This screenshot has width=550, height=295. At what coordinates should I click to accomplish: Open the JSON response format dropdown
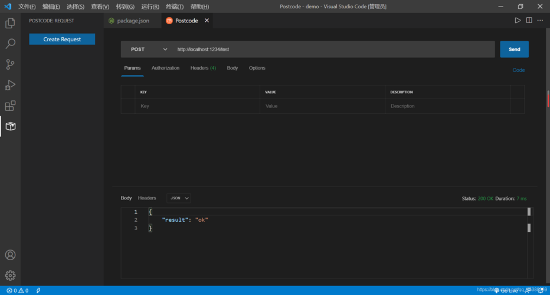click(x=179, y=198)
